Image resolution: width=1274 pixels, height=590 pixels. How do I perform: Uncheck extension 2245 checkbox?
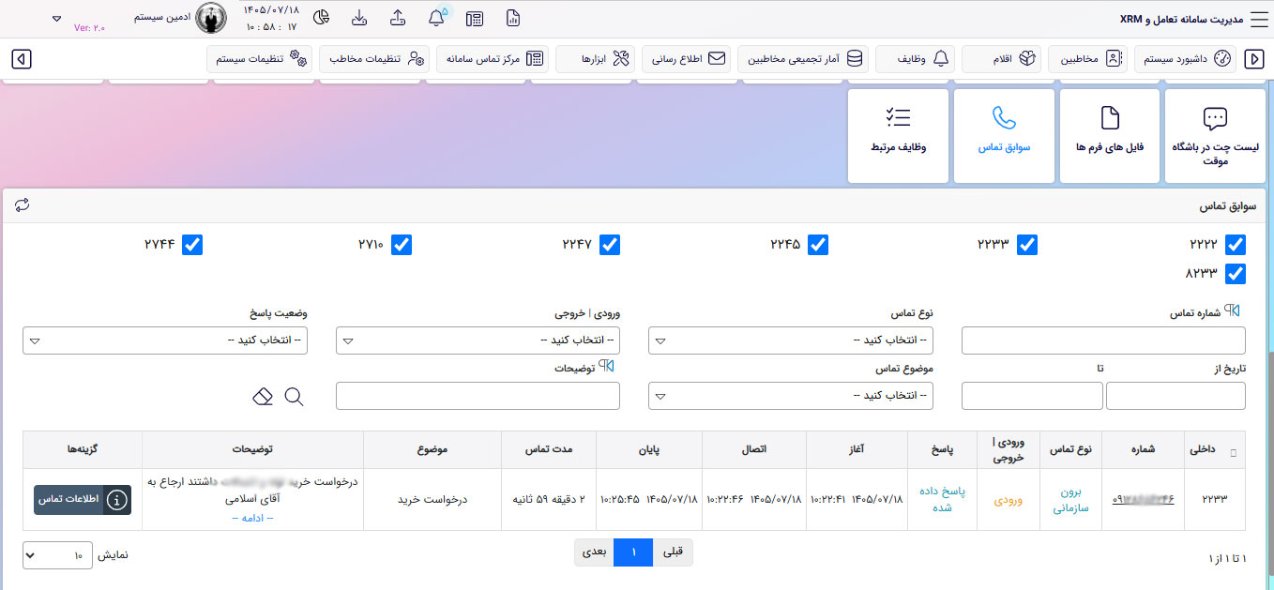click(x=818, y=245)
